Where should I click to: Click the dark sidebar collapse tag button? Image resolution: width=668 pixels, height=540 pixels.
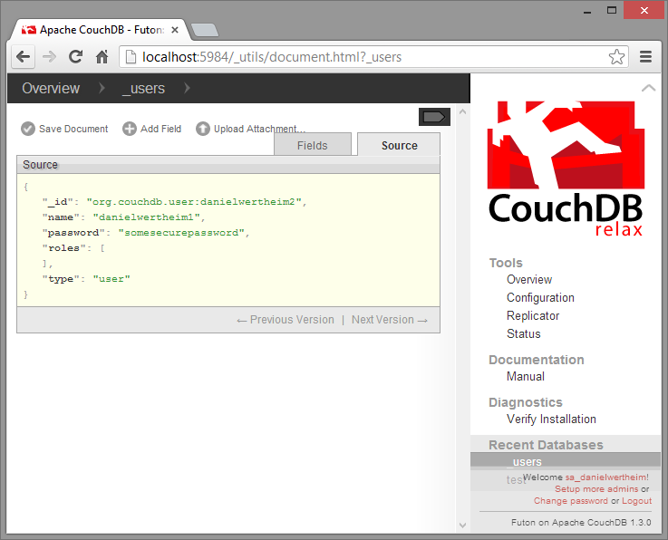434,117
